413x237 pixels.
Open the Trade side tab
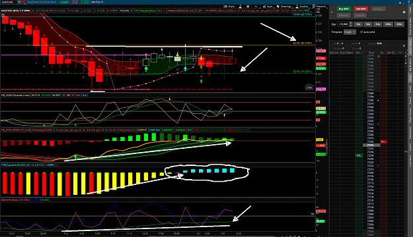410,10
